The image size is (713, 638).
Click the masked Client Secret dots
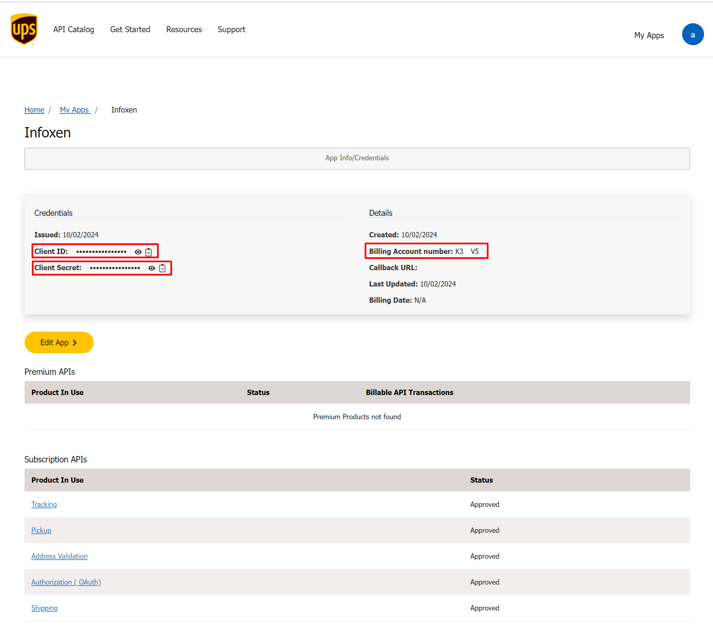click(x=115, y=269)
